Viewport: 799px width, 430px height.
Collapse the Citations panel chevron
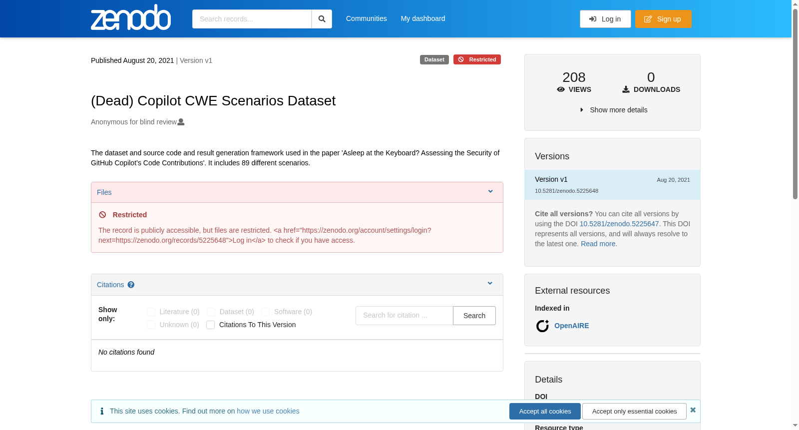490,284
